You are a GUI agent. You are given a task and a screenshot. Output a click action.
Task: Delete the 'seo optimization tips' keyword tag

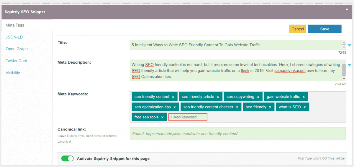[x=175, y=107]
